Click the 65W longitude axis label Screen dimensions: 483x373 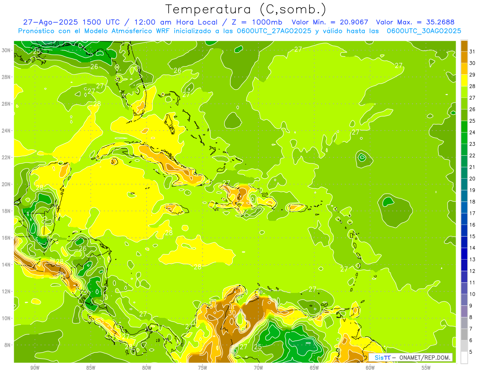314,368
